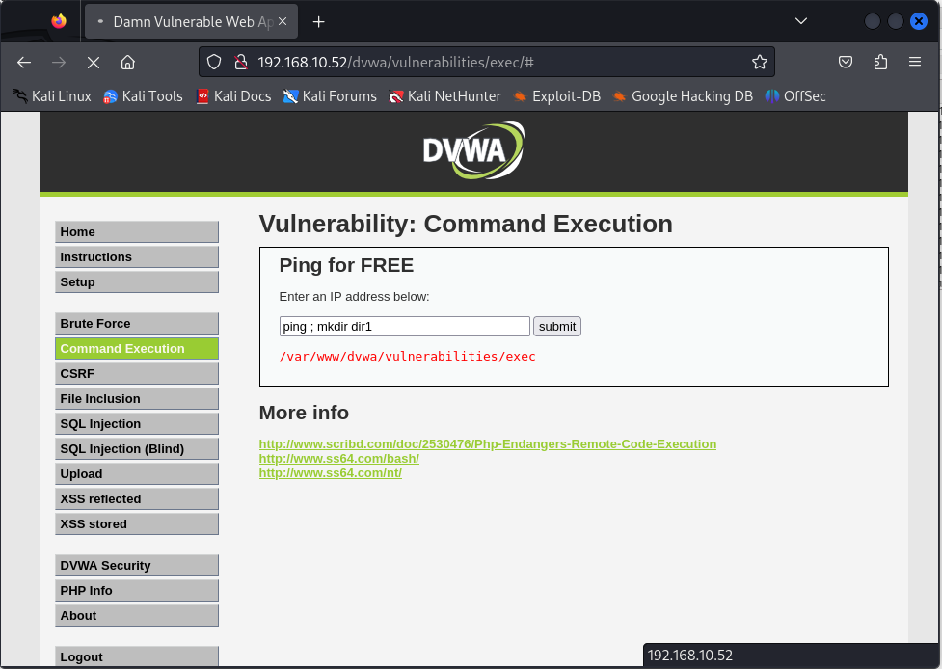Viewport: 942px width, 669px height.
Task: Open the Upload page
Action: click(x=137, y=474)
